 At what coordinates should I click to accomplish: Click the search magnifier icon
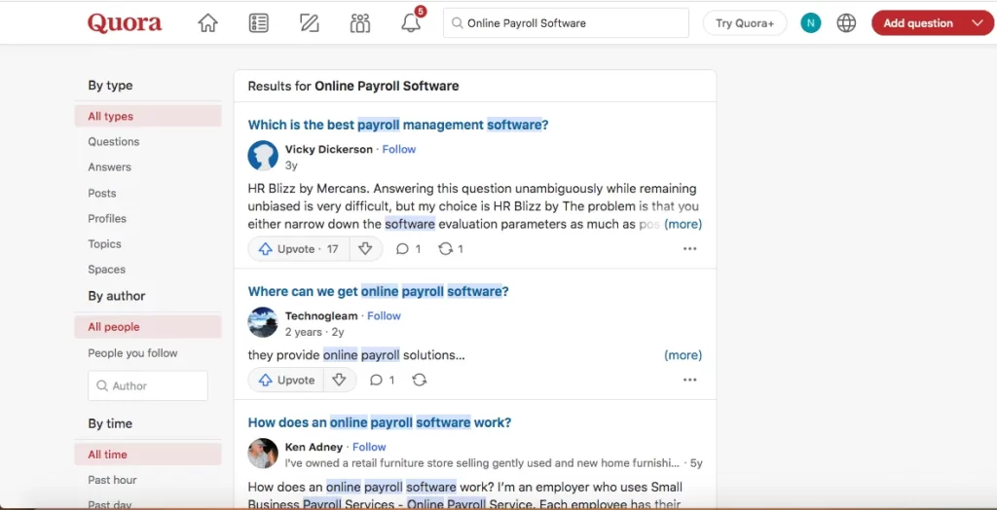[x=457, y=23]
